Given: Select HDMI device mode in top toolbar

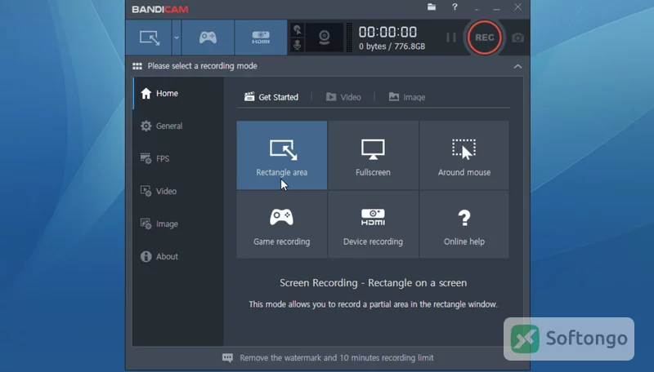Looking at the screenshot, I should tap(261, 38).
